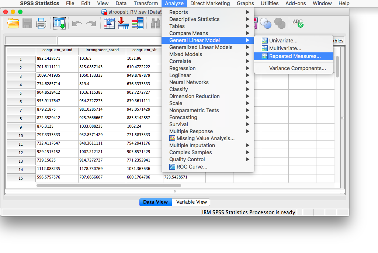Select Dimension Reduction menu entry
The width and height of the screenshot is (378, 253).
click(x=208, y=96)
